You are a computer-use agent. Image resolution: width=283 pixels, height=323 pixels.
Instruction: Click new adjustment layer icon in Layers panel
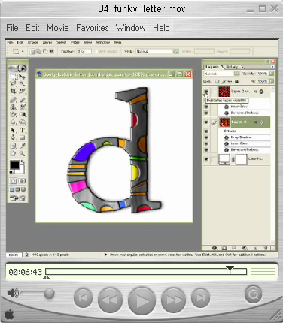245,248
